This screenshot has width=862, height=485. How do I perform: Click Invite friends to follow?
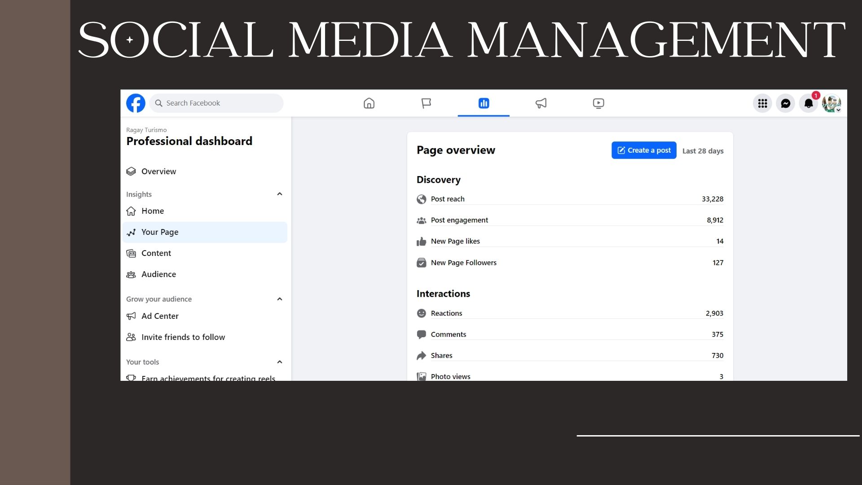183,337
